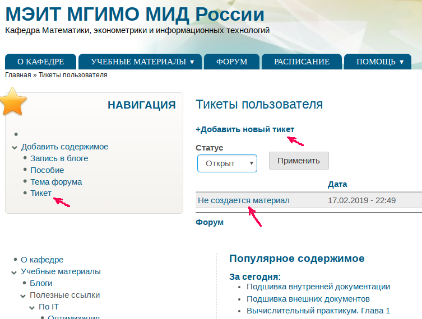Image resolution: width=422 pixels, height=319 pixels.
Task: Open the Тема форума link
Action: (x=56, y=182)
